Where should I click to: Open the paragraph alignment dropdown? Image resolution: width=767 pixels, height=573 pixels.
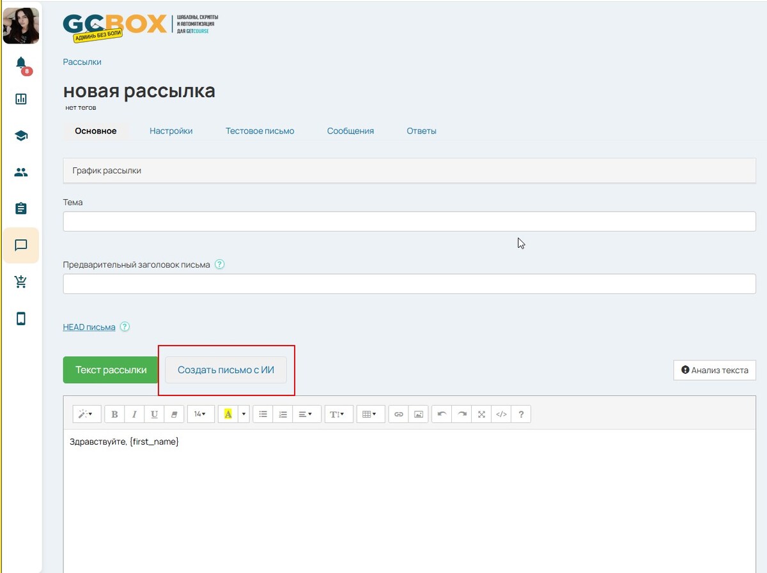[x=306, y=415]
